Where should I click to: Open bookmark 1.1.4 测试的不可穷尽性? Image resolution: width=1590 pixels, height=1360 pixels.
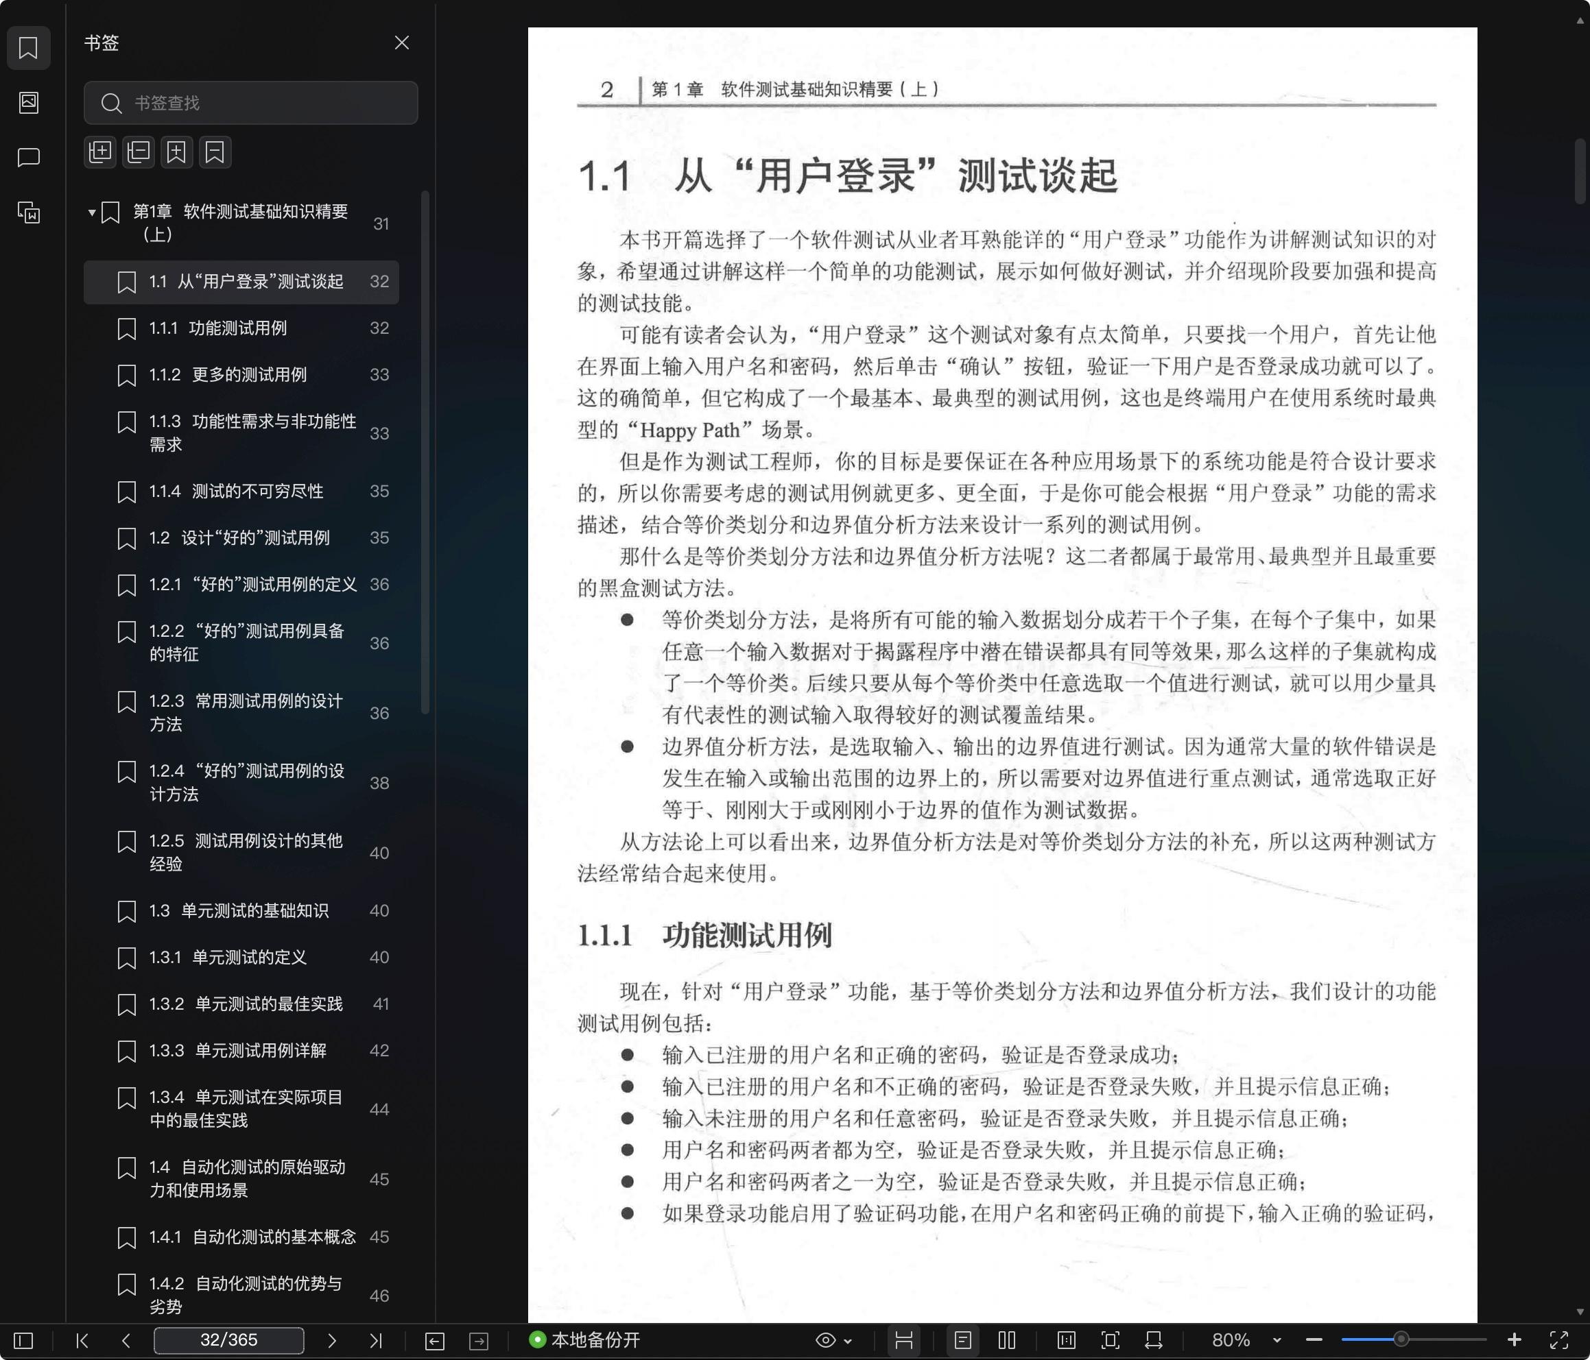tap(241, 491)
